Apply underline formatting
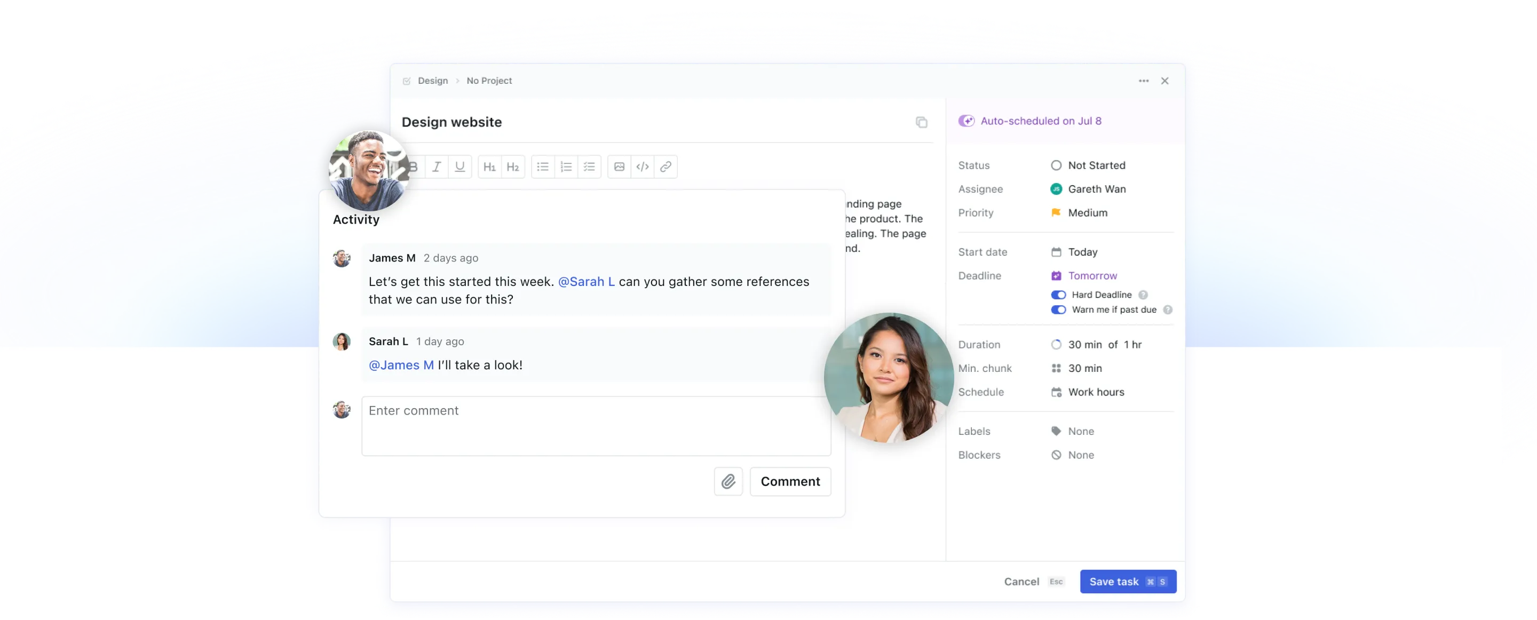1537x620 pixels. pos(459,166)
